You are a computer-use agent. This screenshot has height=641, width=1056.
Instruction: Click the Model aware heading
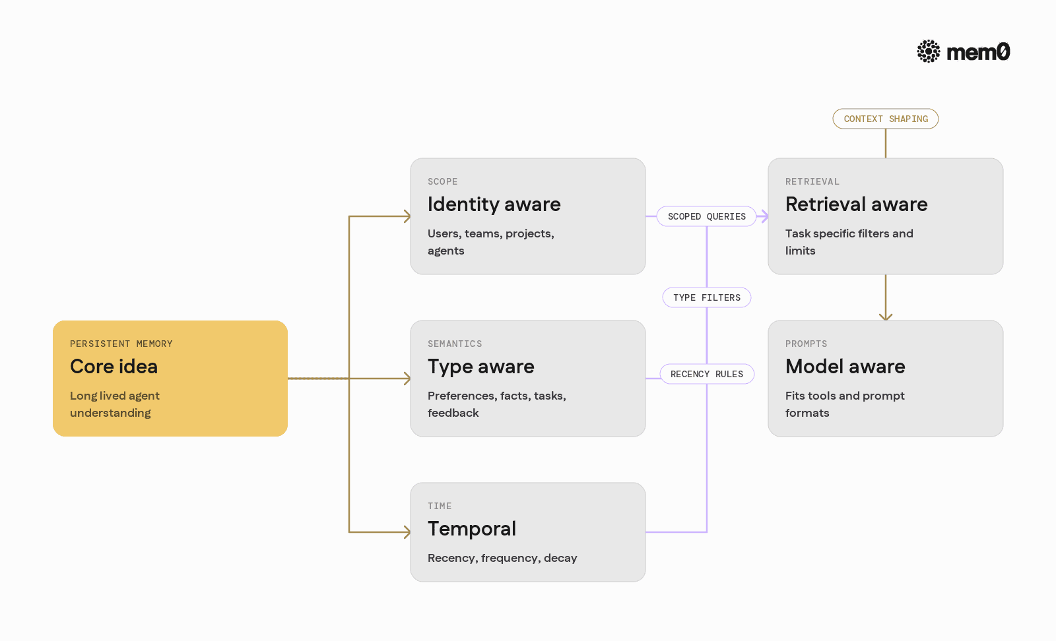(x=845, y=367)
